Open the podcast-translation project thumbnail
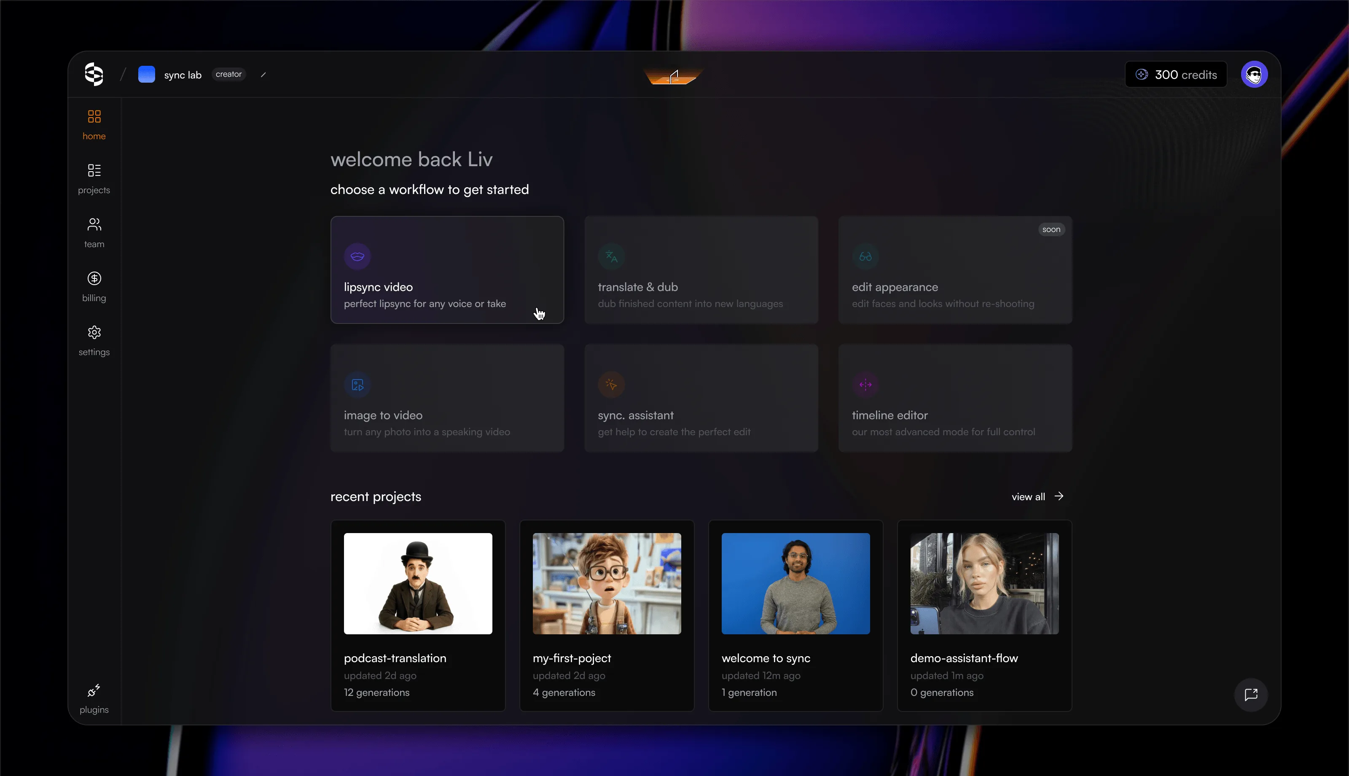 (x=418, y=584)
